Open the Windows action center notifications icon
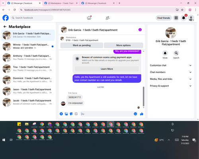The image size is (199, 159). (x=194, y=140)
